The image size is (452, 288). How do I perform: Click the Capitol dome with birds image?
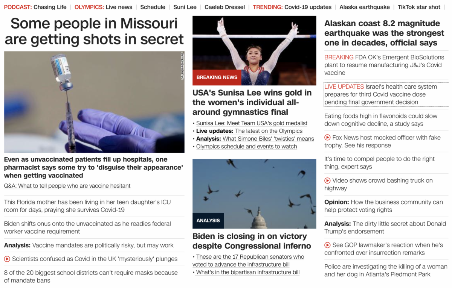point(254,194)
